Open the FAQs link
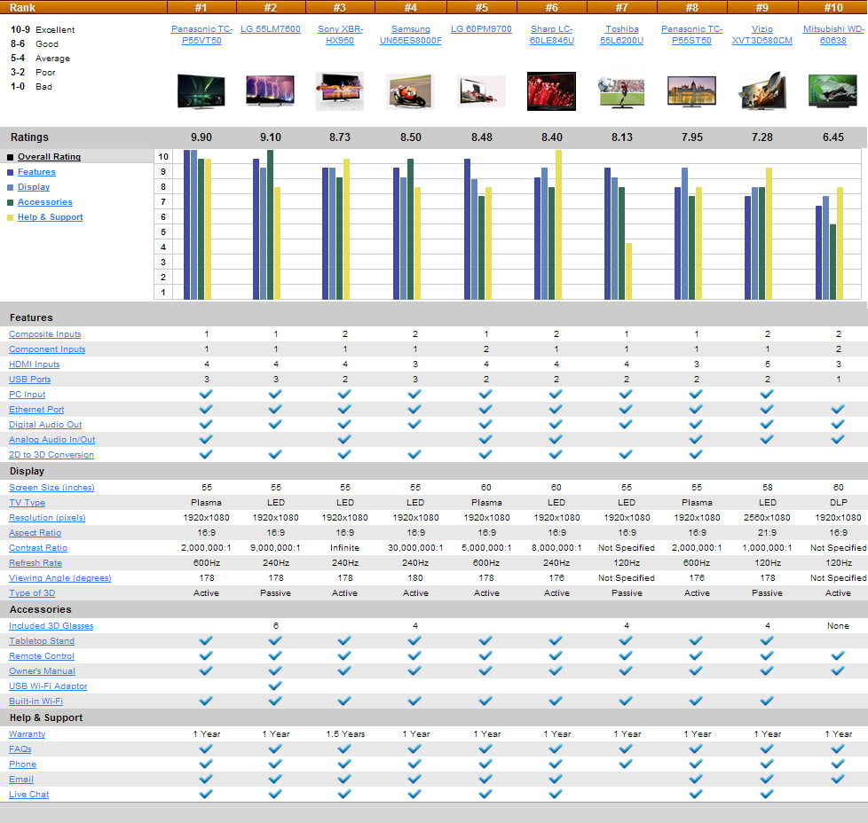This screenshot has height=823, width=868. [x=20, y=749]
